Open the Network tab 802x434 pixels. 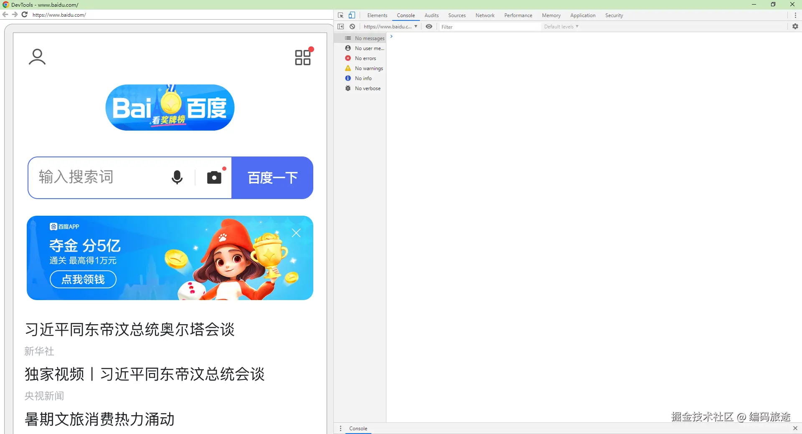[485, 15]
